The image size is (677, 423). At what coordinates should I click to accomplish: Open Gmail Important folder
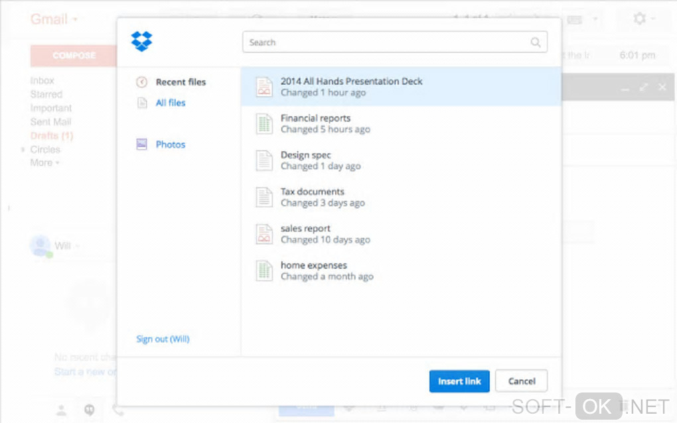[x=51, y=108]
